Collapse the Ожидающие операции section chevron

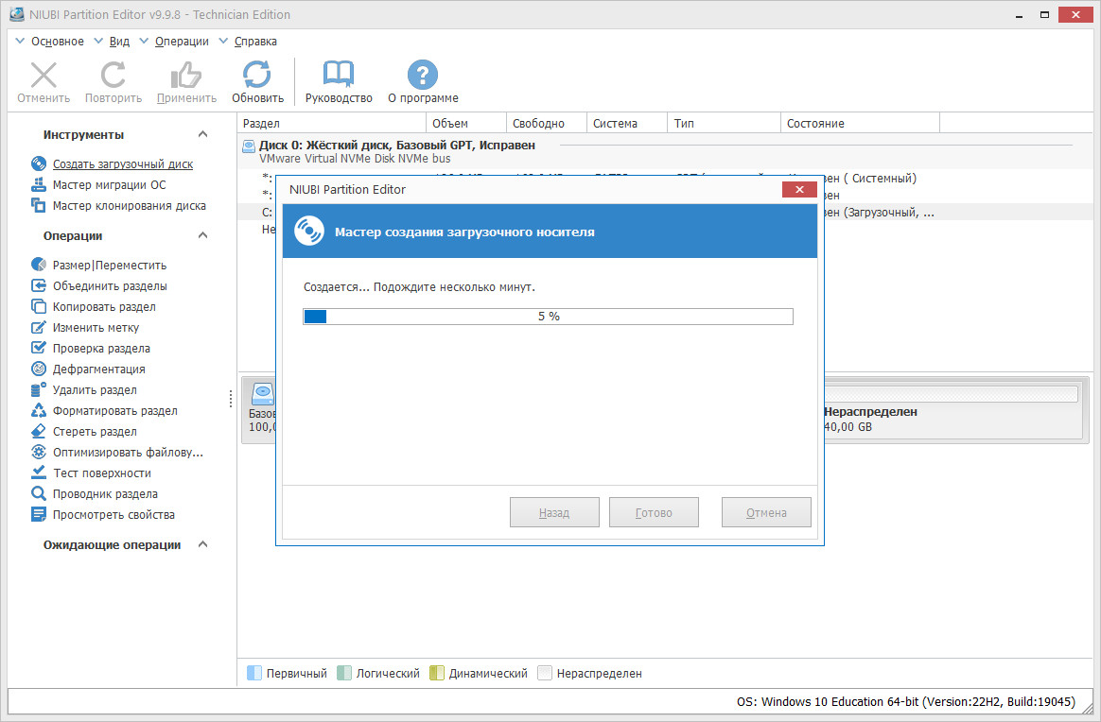pos(203,543)
